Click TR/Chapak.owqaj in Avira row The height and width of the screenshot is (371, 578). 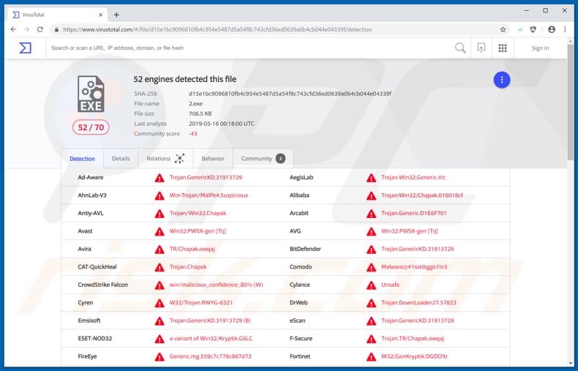192,249
